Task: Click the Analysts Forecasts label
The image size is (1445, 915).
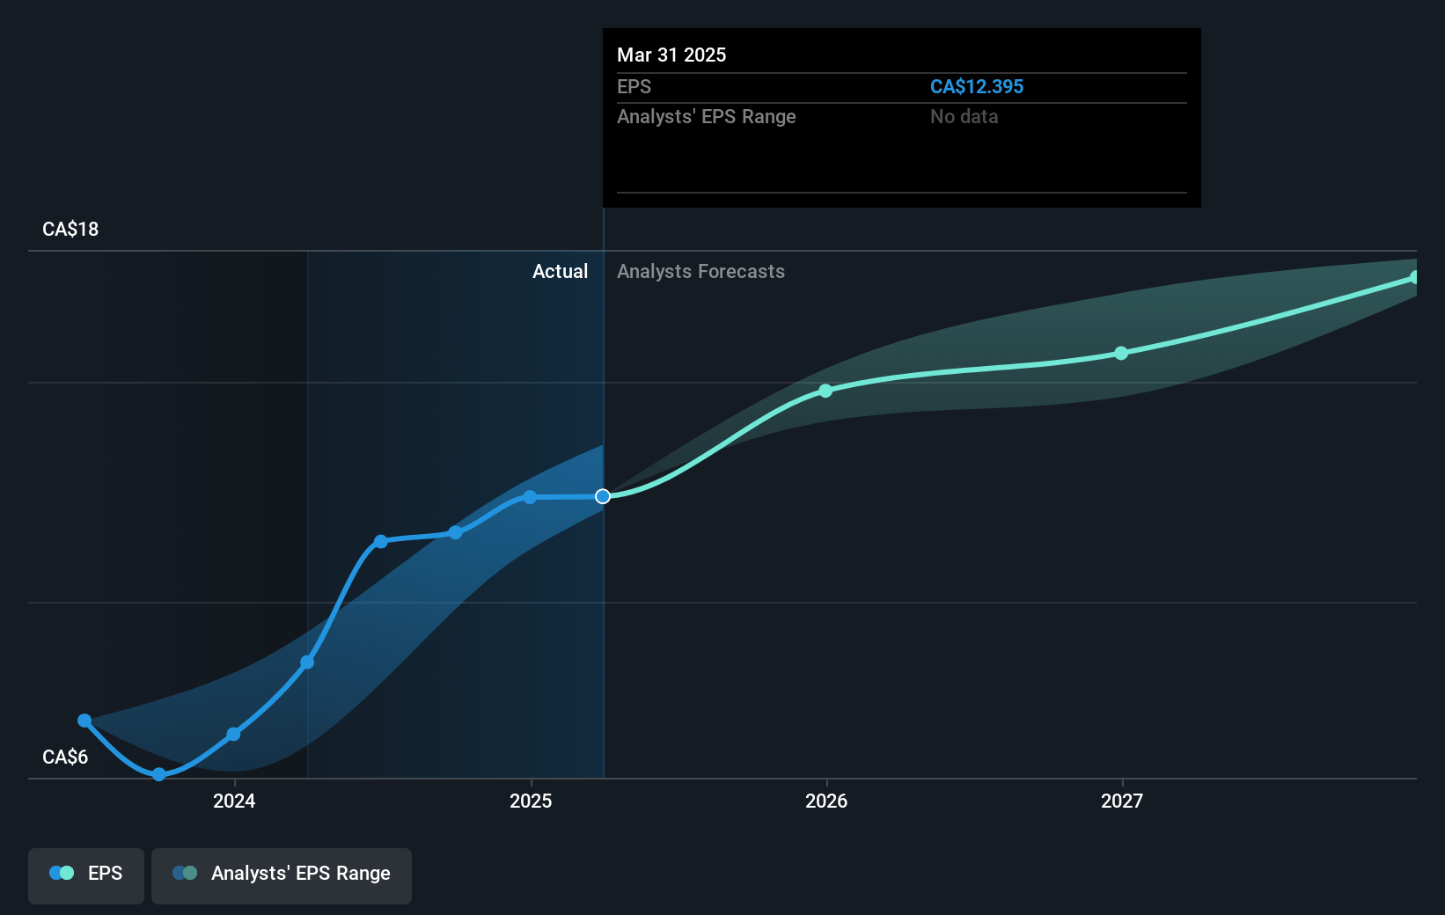Action: (700, 272)
